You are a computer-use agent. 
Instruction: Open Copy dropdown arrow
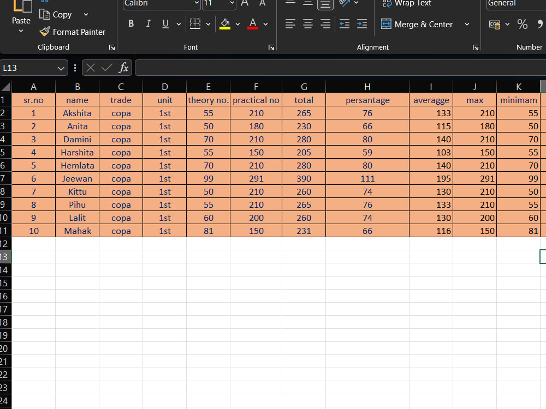click(86, 15)
